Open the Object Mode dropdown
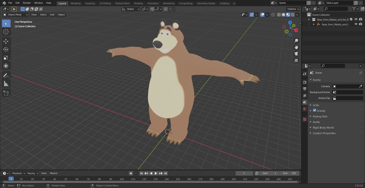The image size is (365, 188). [15, 15]
